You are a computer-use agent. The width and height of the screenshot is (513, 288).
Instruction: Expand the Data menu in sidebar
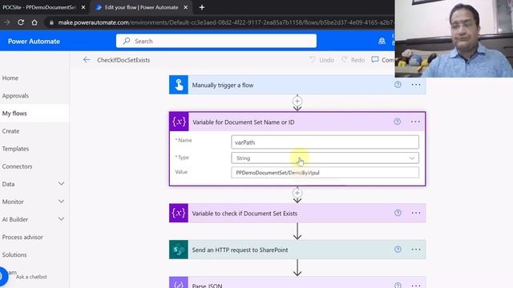point(61,184)
